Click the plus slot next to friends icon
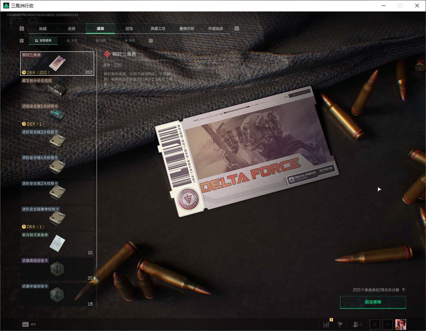Viewport: 426px width, 331px height. (375, 324)
